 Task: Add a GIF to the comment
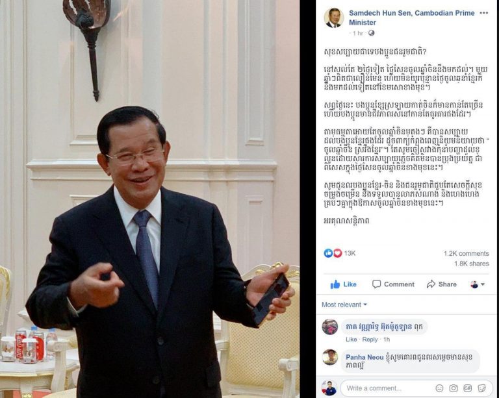468,388
